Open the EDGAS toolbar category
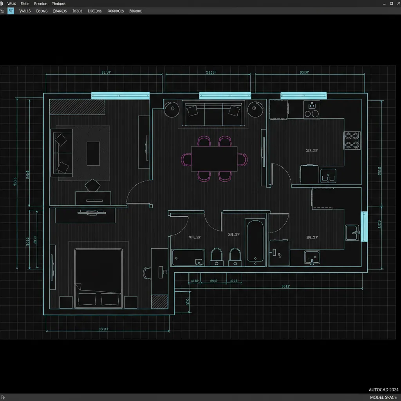The image size is (401, 401). (42, 11)
